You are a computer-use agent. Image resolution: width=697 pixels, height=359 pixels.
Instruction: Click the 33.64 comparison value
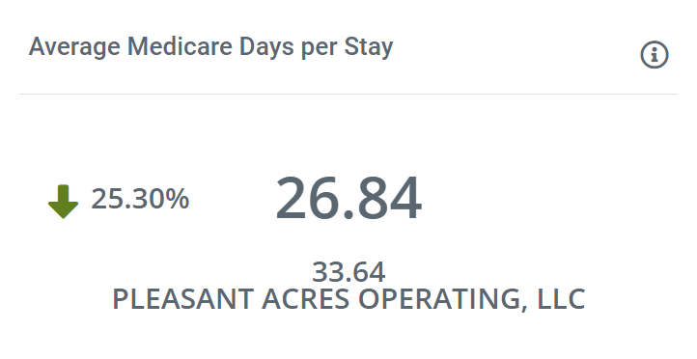[348, 272]
